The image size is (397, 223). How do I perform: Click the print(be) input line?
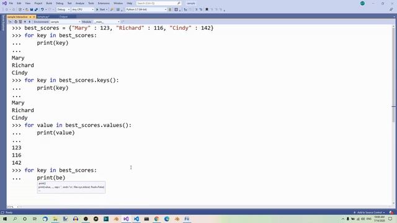pos(51,178)
